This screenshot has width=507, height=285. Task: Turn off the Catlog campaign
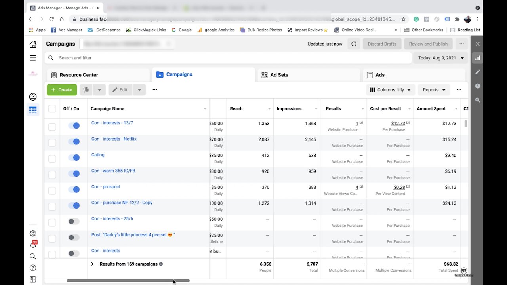pos(74,158)
